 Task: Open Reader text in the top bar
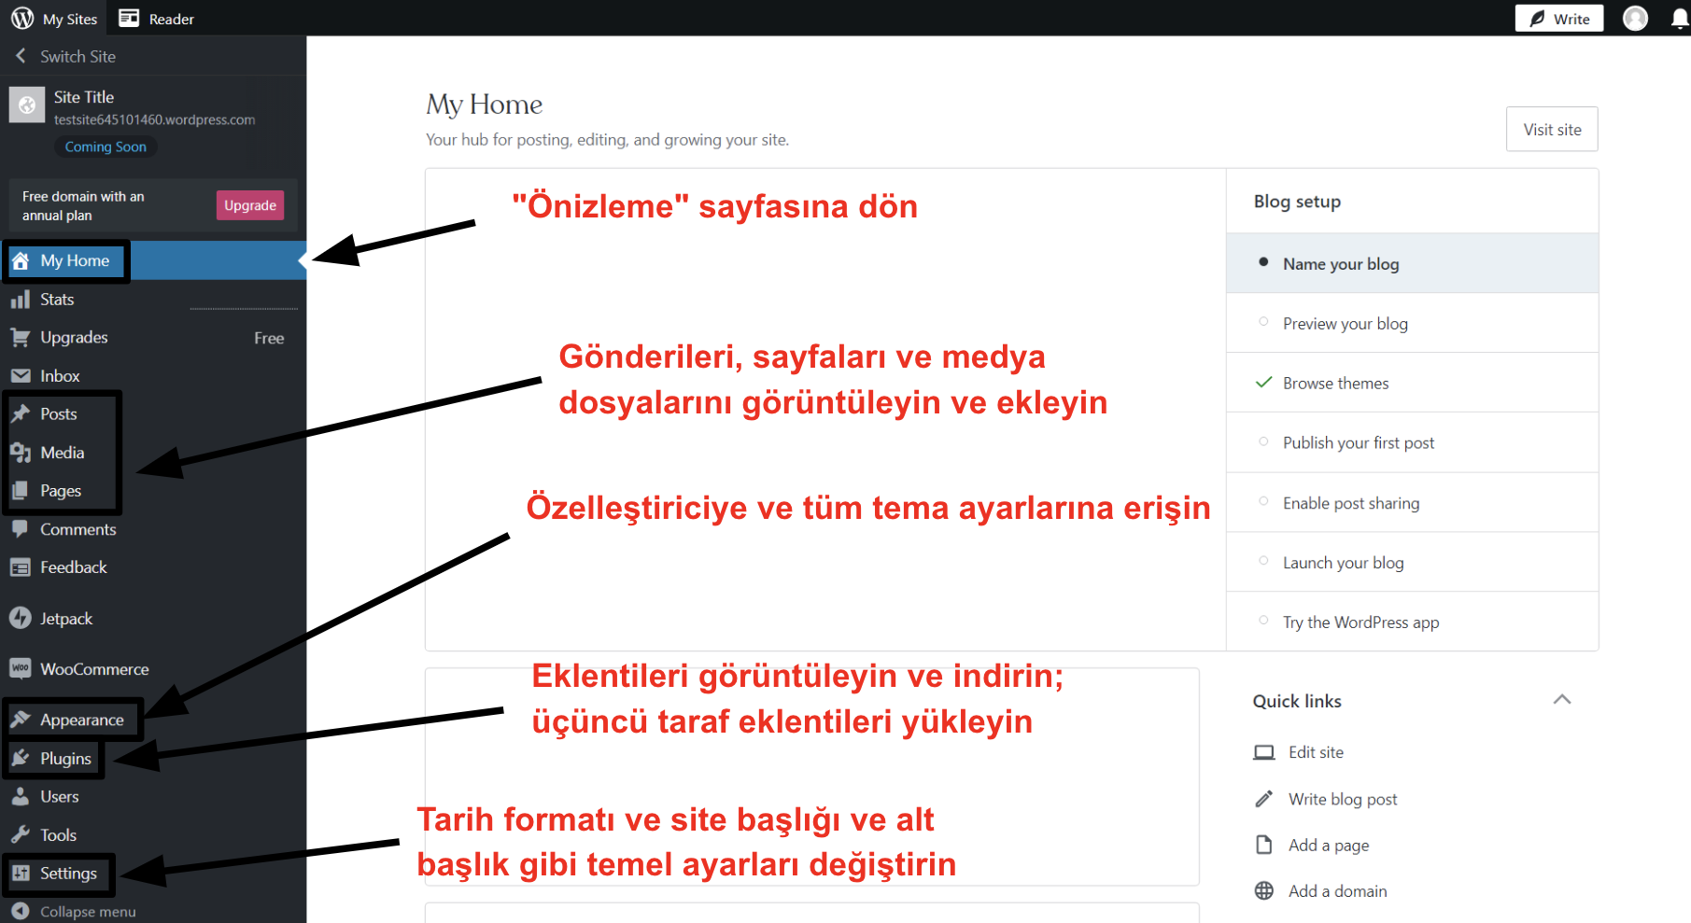(x=172, y=19)
